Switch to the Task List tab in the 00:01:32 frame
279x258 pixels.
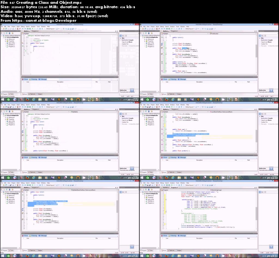32,94
